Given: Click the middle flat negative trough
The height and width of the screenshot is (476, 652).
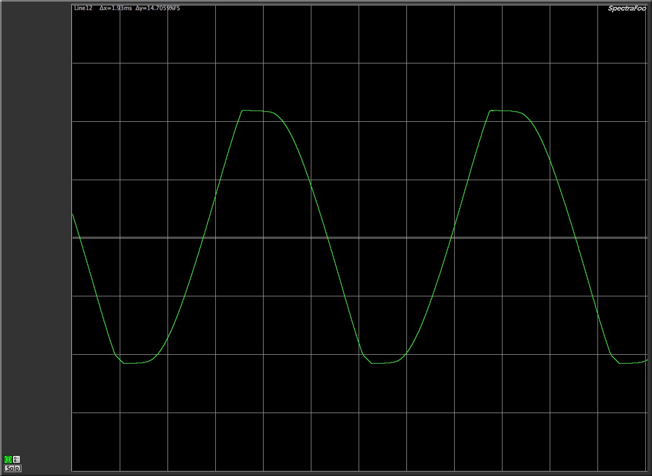Looking at the screenshot, I should click(x=383, y=363).
